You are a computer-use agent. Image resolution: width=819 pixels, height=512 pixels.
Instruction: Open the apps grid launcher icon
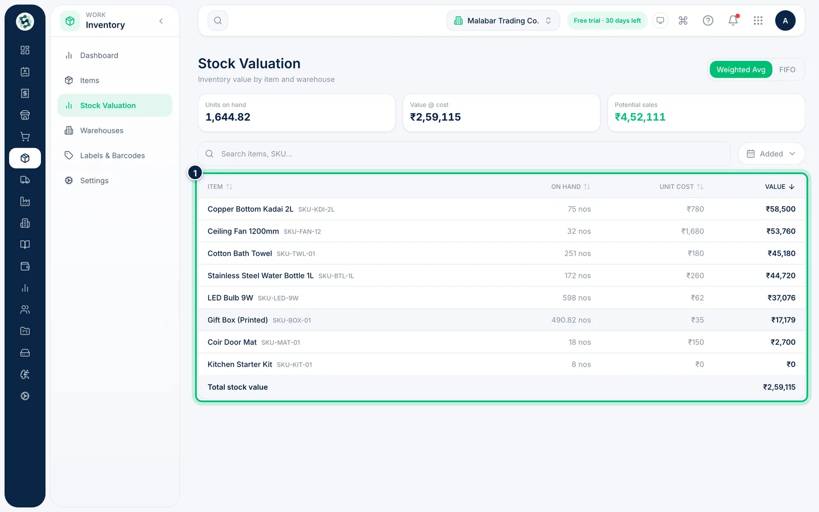tap(758, 20)
